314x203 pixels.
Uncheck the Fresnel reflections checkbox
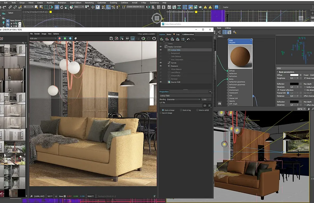coord(278,90)
